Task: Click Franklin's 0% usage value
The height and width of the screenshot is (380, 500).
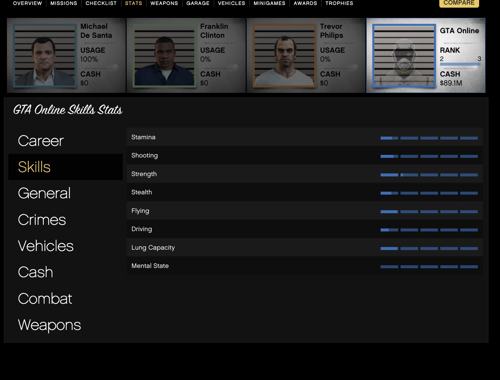Action: (x=206, y=59)
